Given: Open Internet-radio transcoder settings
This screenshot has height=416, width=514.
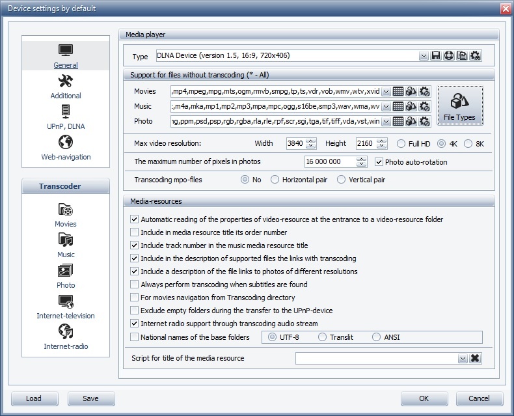Looking at the screenshot, I should [x=66, y=337].
